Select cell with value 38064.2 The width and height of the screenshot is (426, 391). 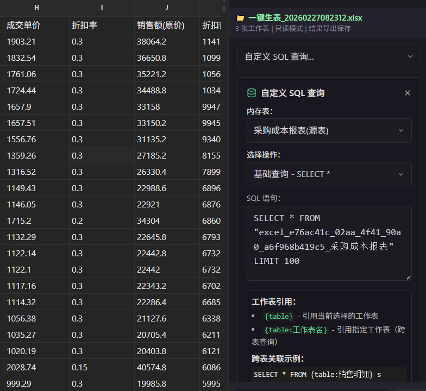point(167,41)
